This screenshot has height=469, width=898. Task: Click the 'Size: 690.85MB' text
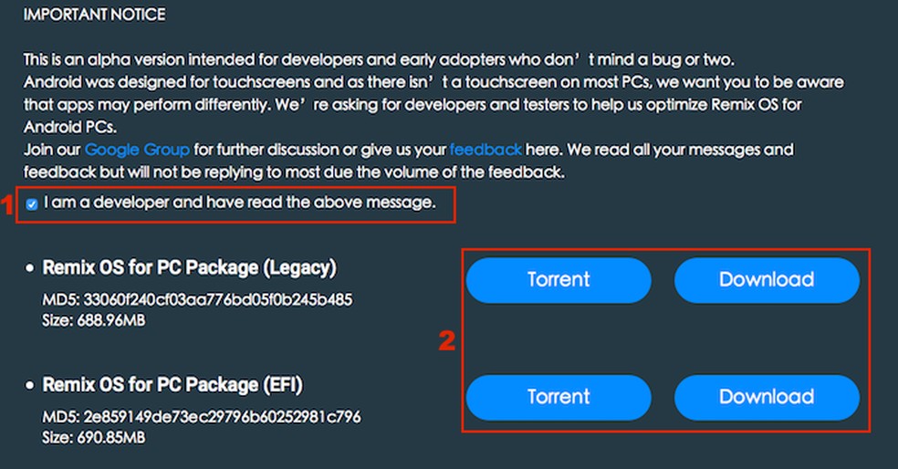click(x=94, y=438)
